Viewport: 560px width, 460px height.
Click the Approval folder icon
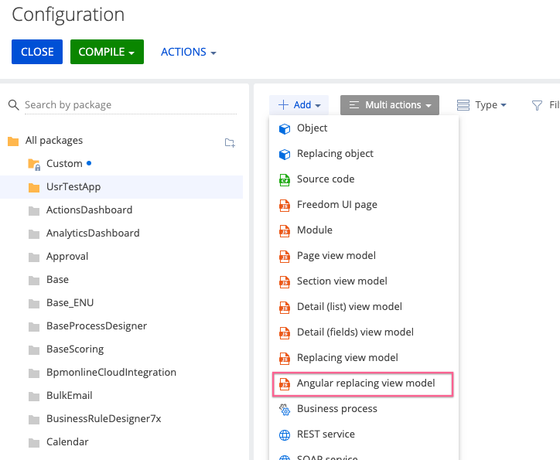point(34,257)
